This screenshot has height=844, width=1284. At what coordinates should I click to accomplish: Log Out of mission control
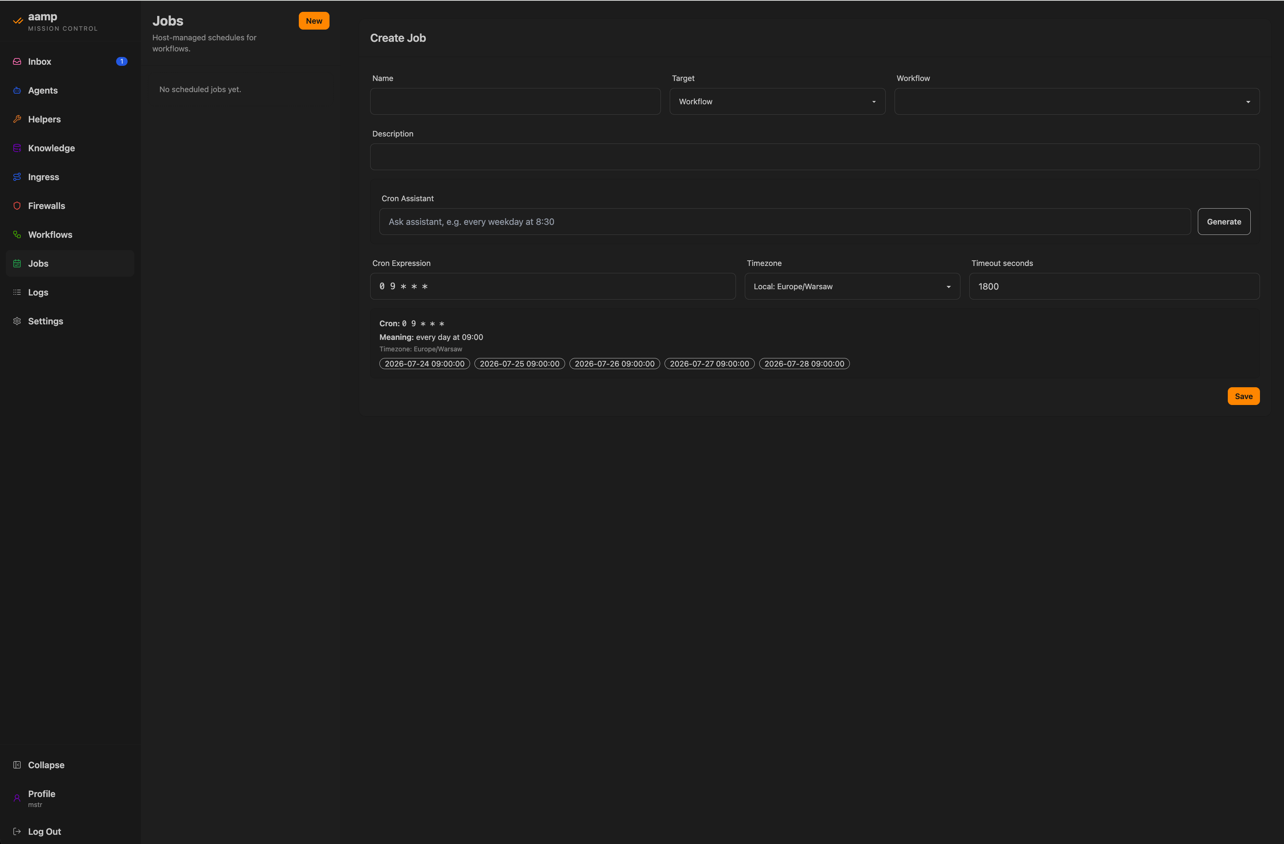70,831
